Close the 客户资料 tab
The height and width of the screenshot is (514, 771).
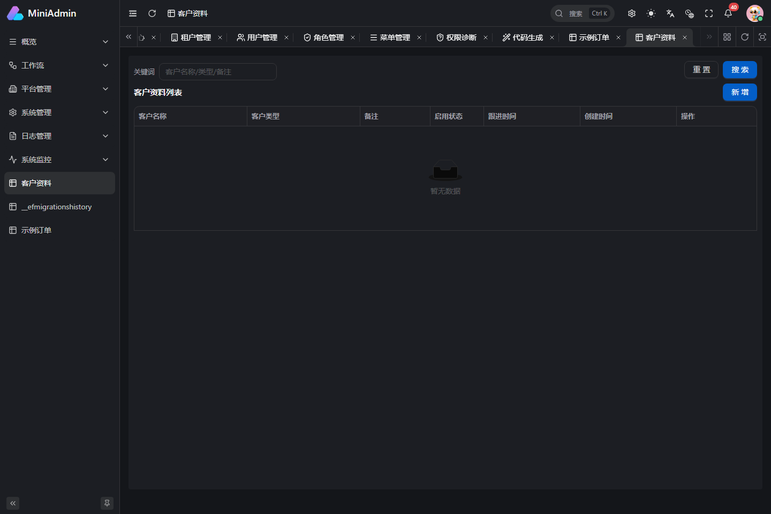pos(685,37)
